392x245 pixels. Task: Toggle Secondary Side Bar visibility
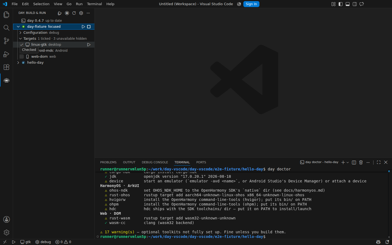[x=355, y=4]
